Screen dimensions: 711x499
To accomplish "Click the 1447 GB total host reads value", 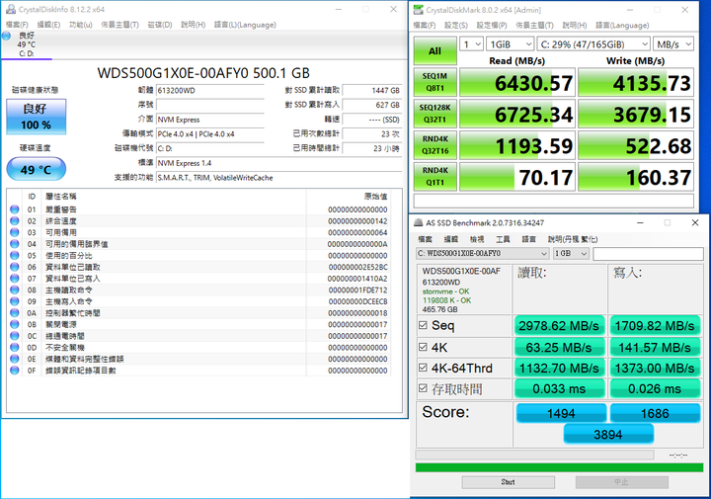I will [372, 90].
